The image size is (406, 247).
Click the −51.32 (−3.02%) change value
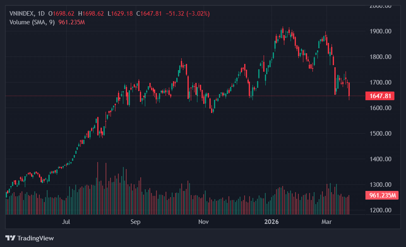coord(187,14)
